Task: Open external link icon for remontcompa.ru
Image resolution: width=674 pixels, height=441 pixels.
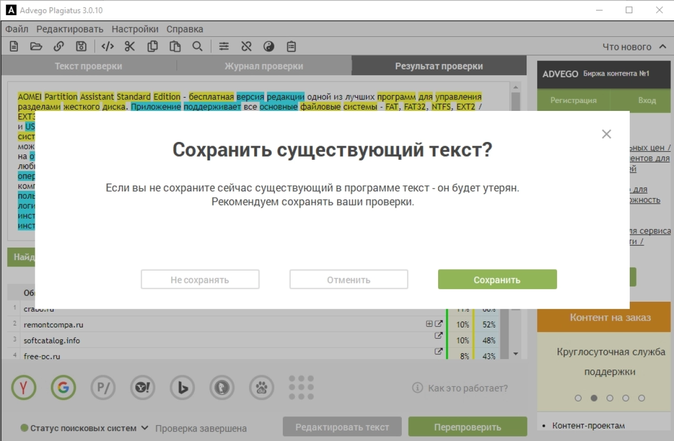Action: point(438,324)
